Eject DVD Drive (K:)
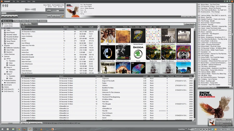Viewport: 234px width, 131px height. click(18, 91)
